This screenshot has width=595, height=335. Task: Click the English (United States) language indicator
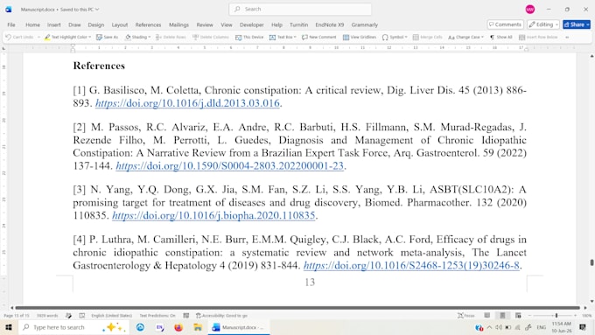click(x=112, y=316)
